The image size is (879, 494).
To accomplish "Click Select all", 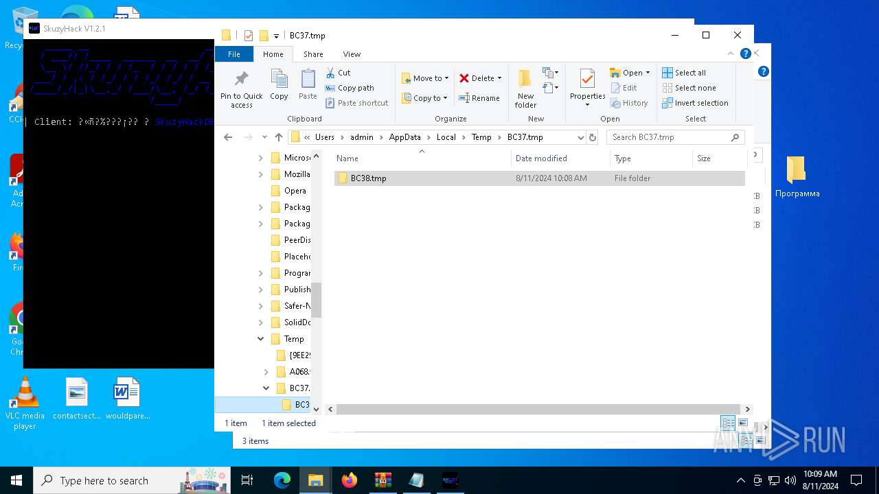I will click(684, 73).
